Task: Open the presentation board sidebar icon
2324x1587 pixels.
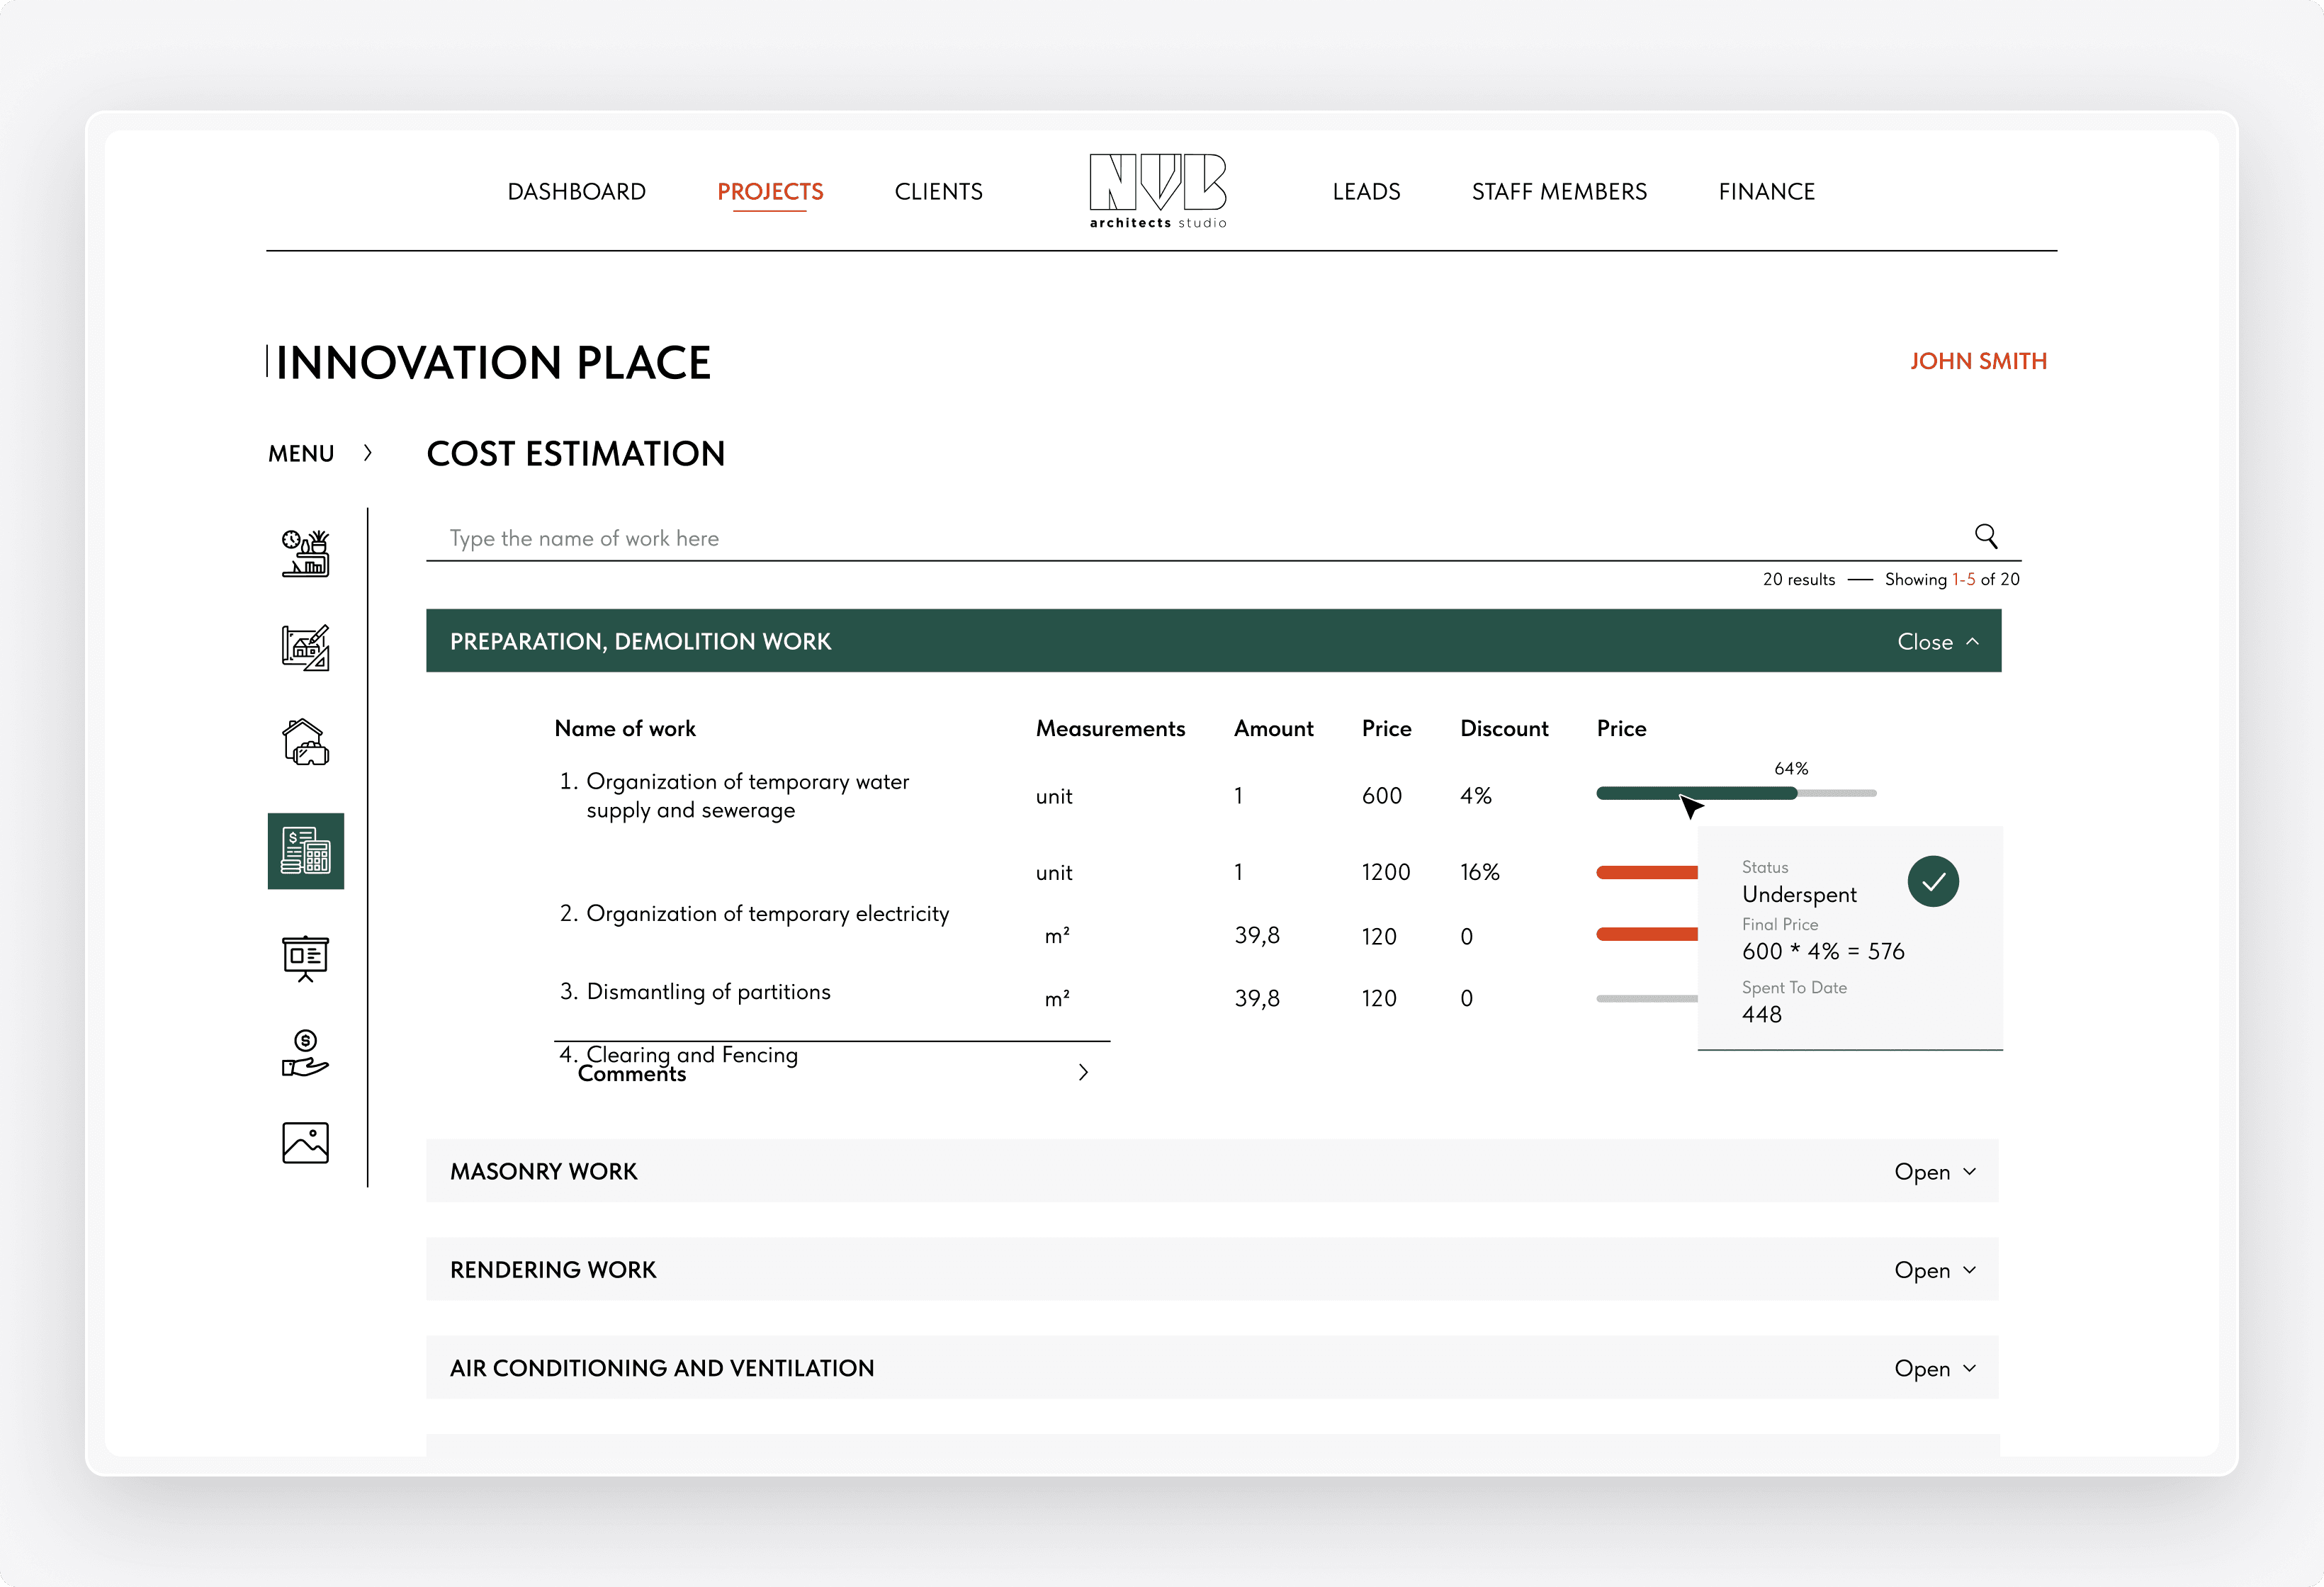Action: (x=305, y=958)
